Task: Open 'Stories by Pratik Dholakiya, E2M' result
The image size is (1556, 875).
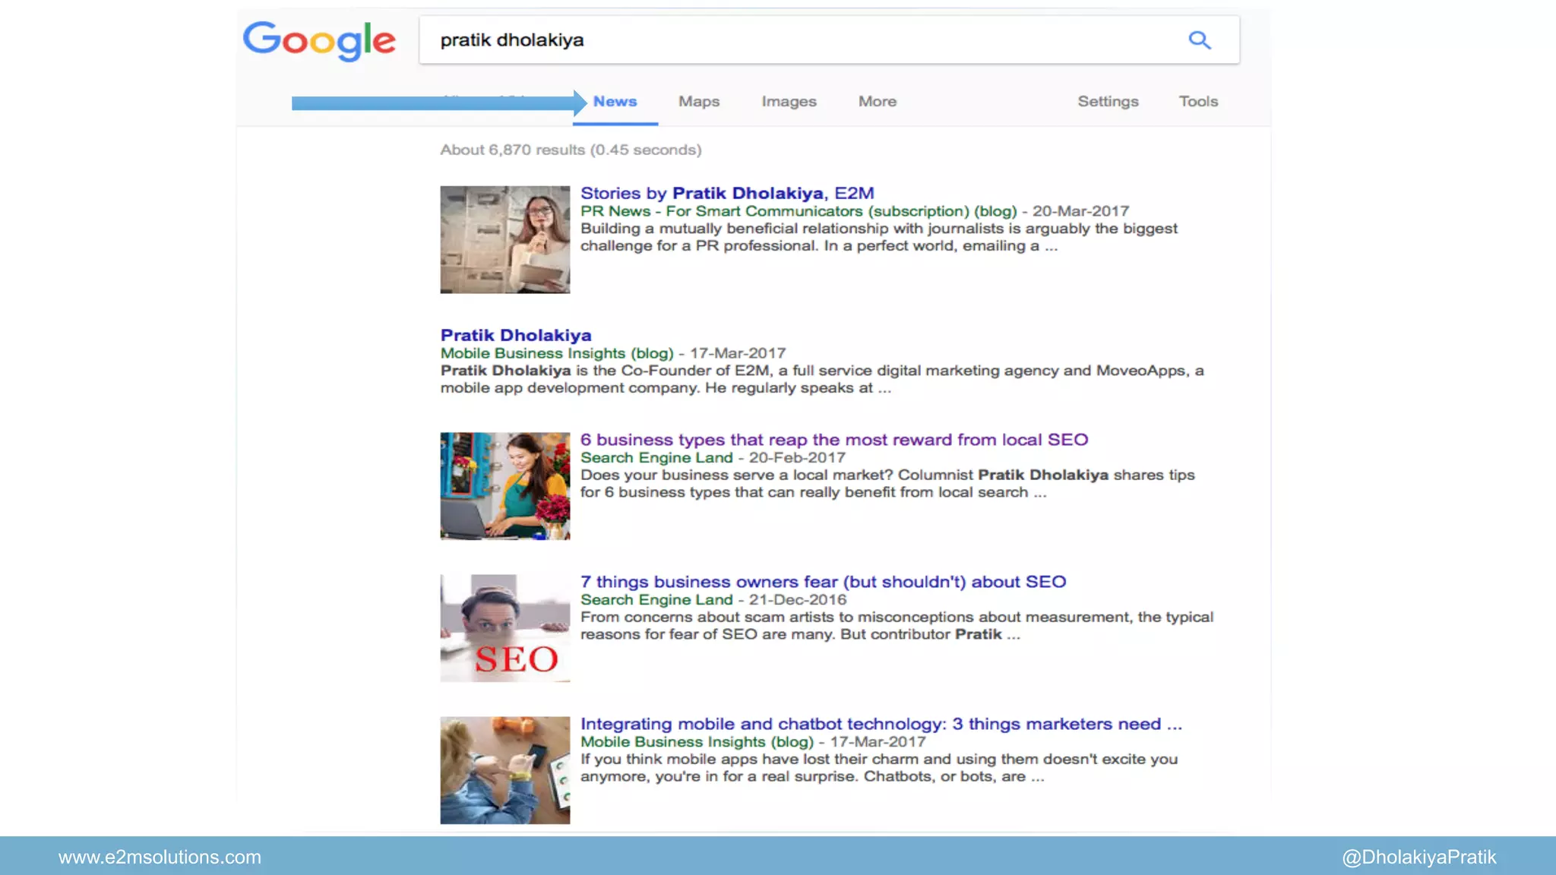Action: click(x=726, y=194)
